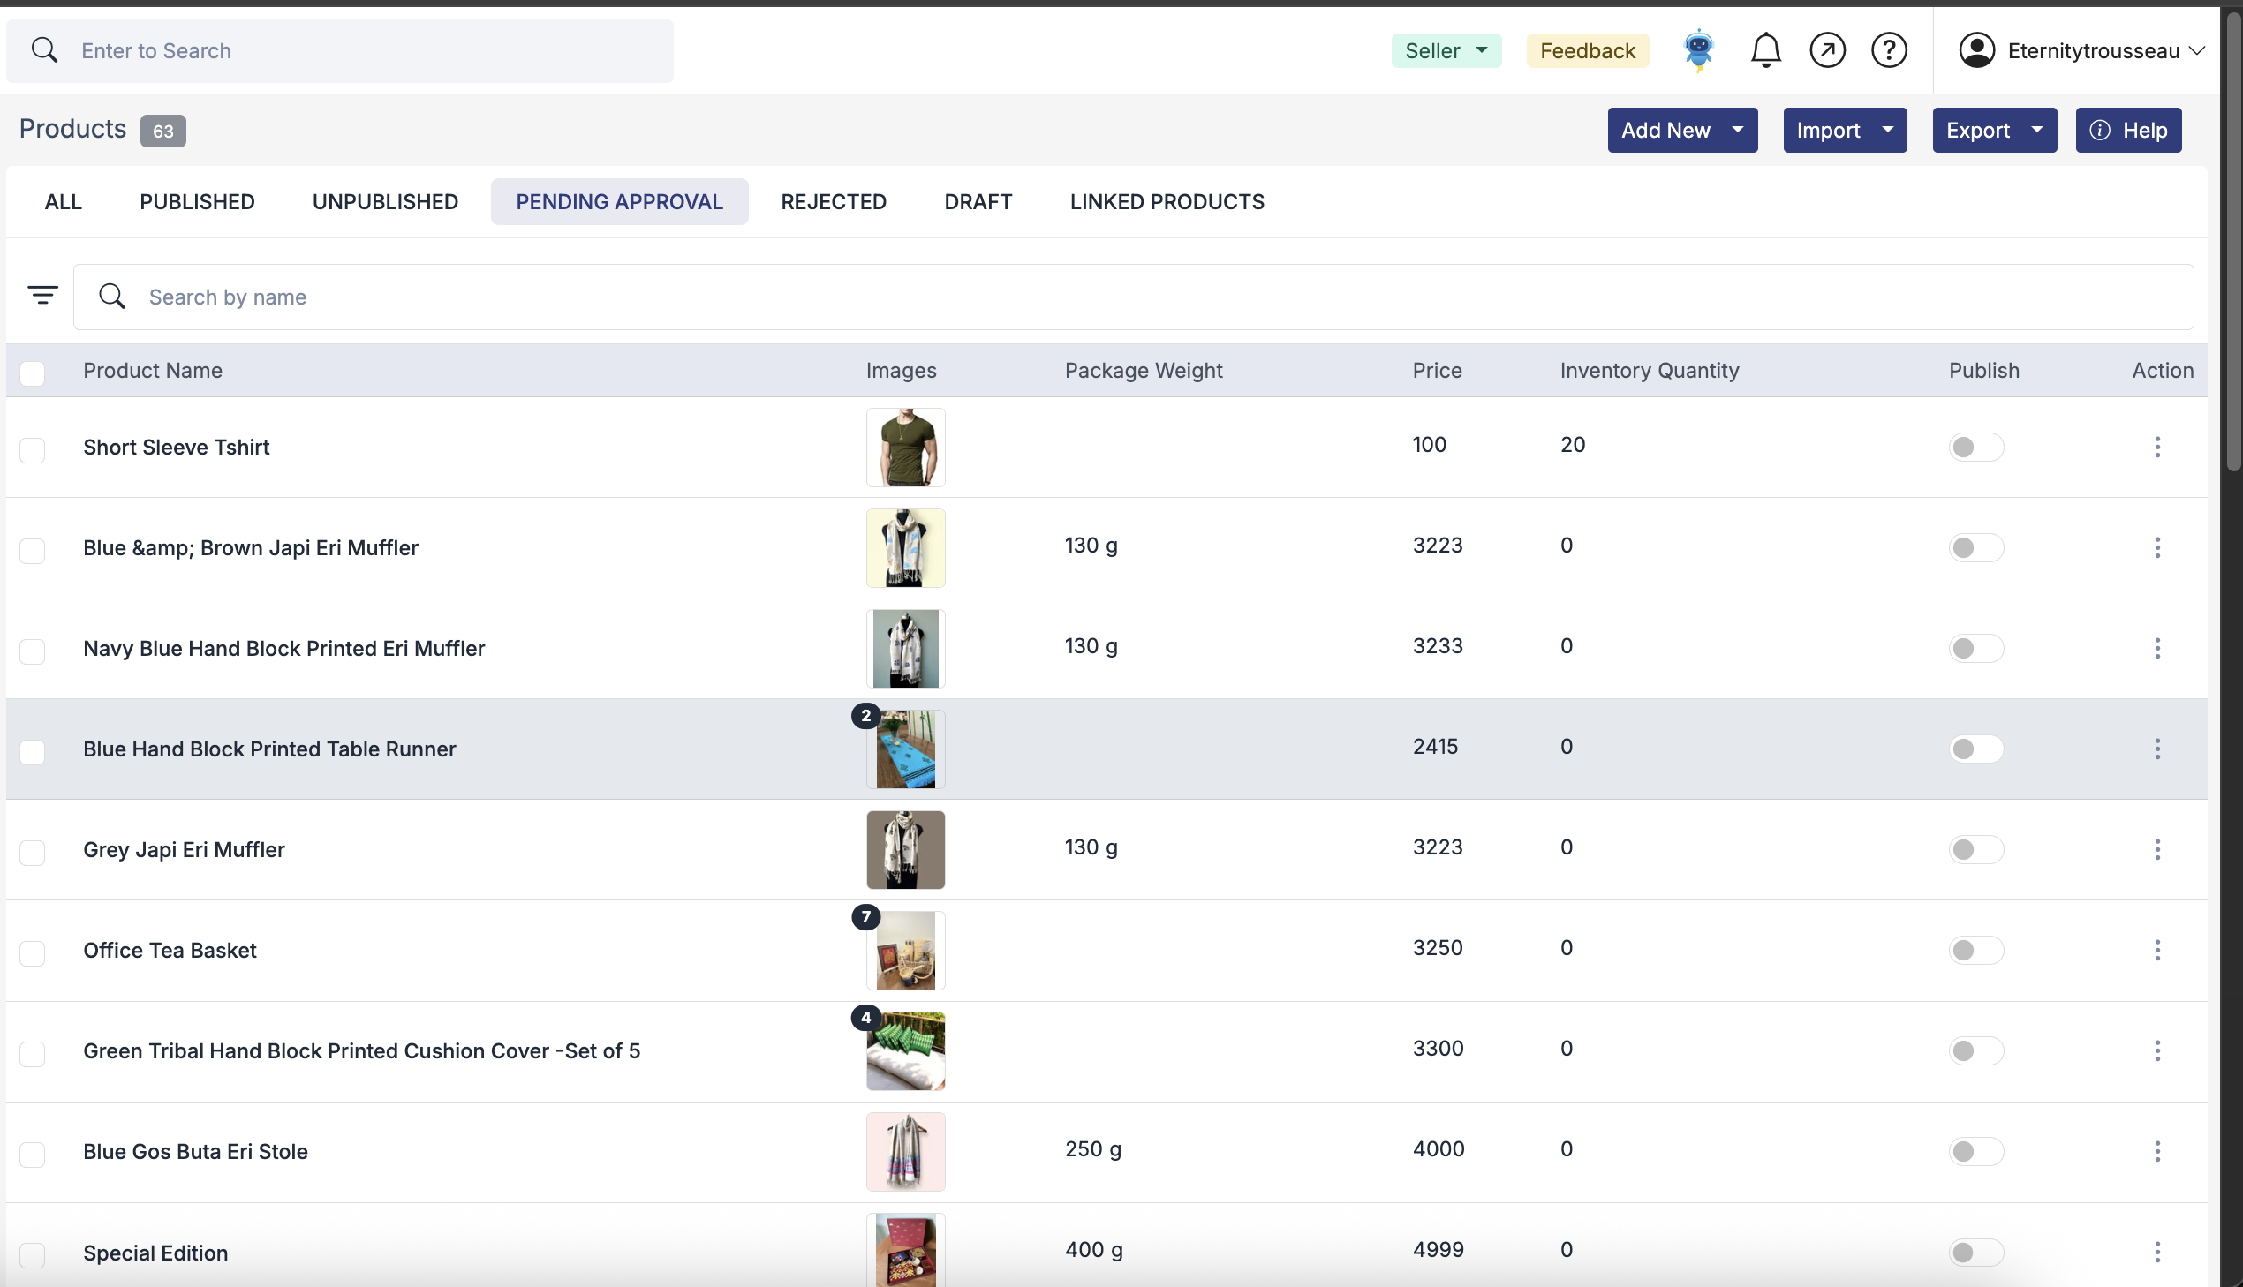
Task: Open action menu for Office Tea Basket
Action: click(x=2156, y=950)
